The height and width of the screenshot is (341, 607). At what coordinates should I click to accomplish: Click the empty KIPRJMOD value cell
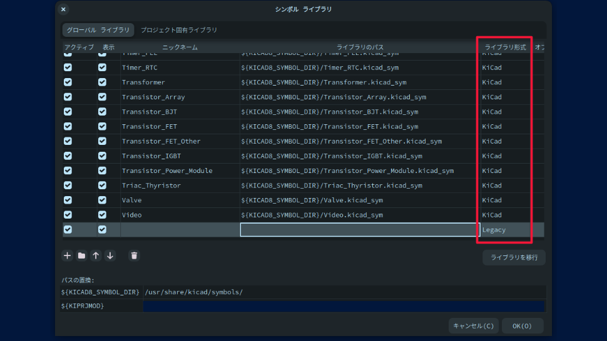[x=344, y=306]
